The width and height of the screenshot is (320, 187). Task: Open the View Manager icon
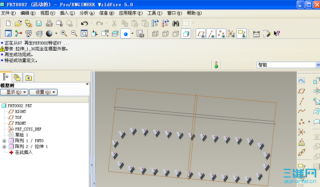[x=140, y=34]
